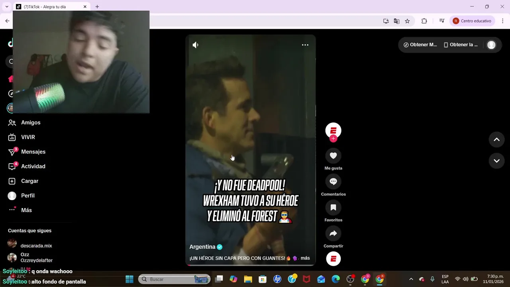Bookmark page with the star icon
This screenshot has height=287, width=510.
tap(407, 21)
